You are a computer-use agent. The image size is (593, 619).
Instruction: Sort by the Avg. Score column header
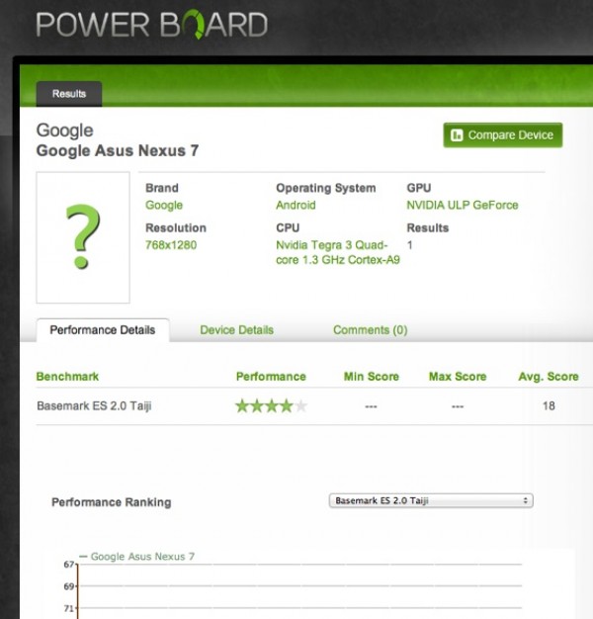tap(549, 377)
